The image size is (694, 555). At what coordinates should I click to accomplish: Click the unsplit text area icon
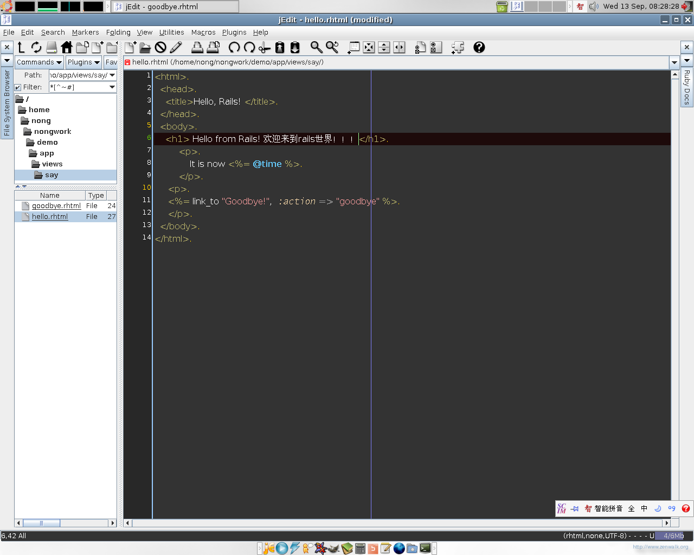369,47
